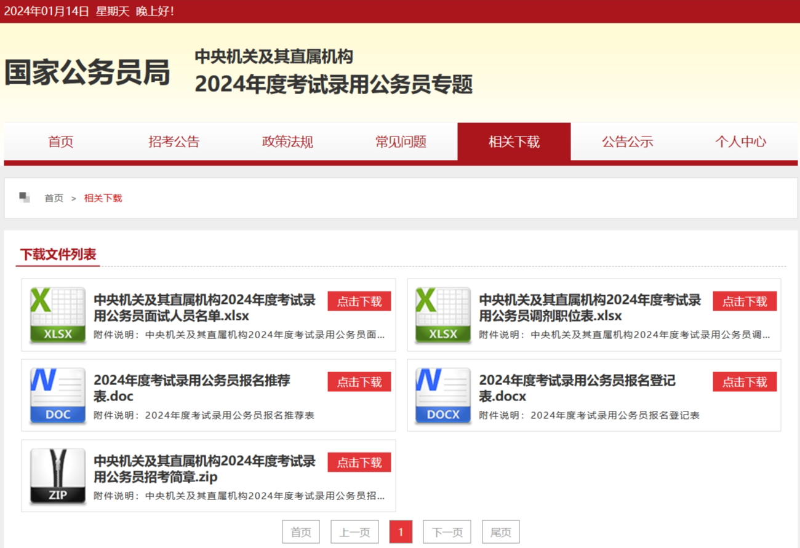Click XLSX icon for 面试人员名单 file

point(58,315)
